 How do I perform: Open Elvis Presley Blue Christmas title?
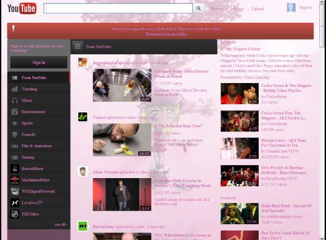tap(284, 170)
